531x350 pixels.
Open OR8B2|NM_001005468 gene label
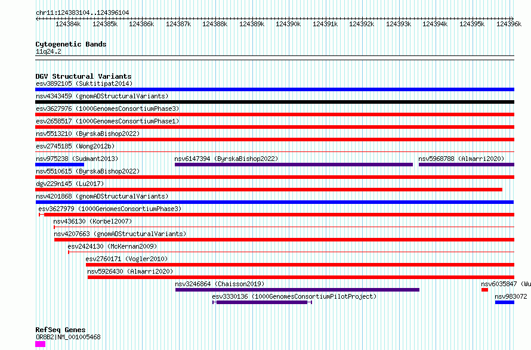click(x=68, y=337)
